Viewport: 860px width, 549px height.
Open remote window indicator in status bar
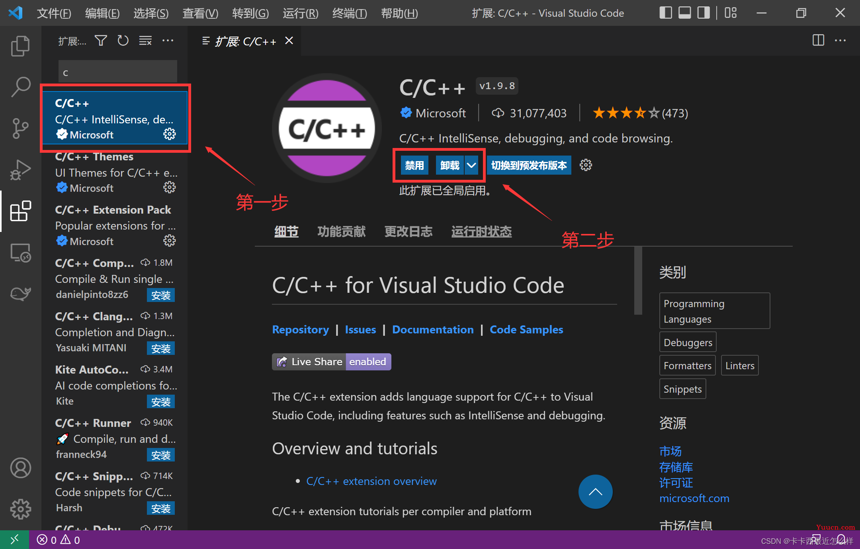click(x=14, y=540)
